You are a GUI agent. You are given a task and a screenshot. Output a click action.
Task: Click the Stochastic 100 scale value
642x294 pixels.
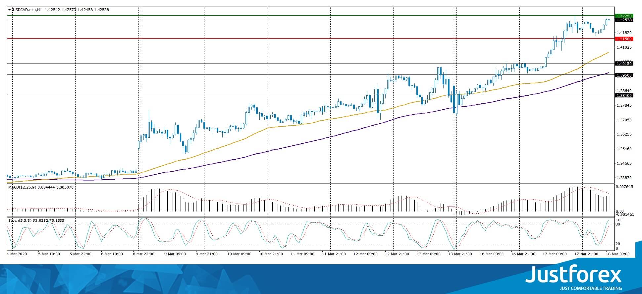pyautogui.click(x=619, y=220)
